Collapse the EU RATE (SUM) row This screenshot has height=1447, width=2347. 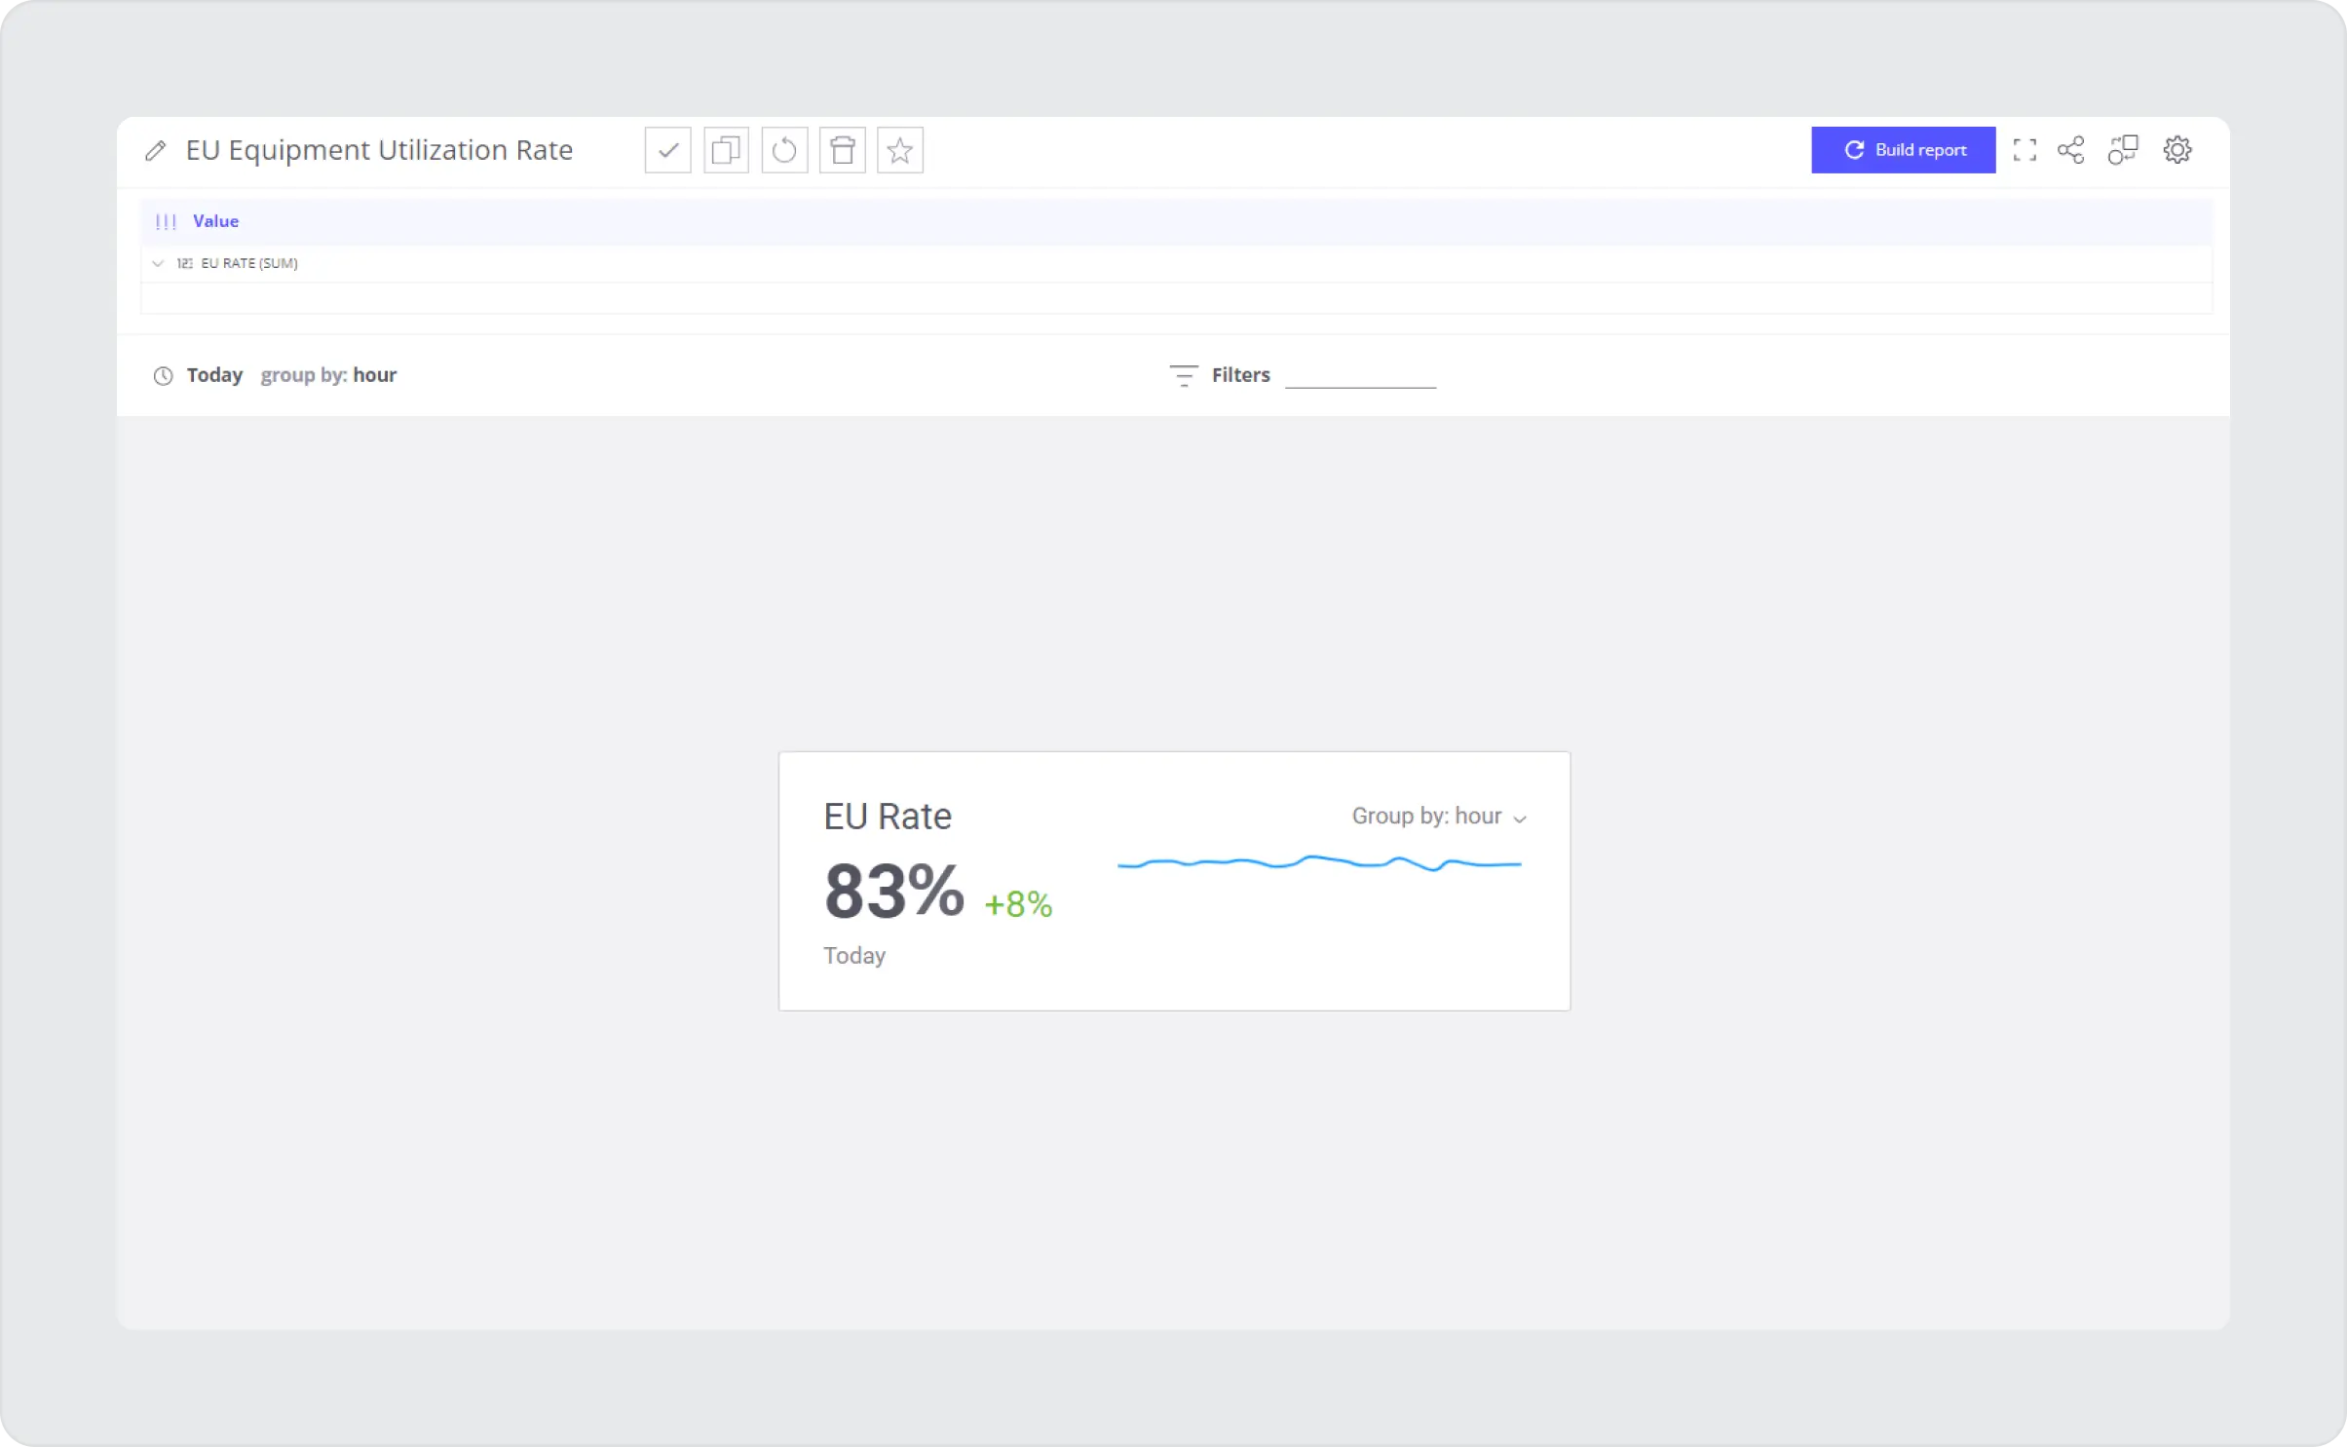[157, 262]
